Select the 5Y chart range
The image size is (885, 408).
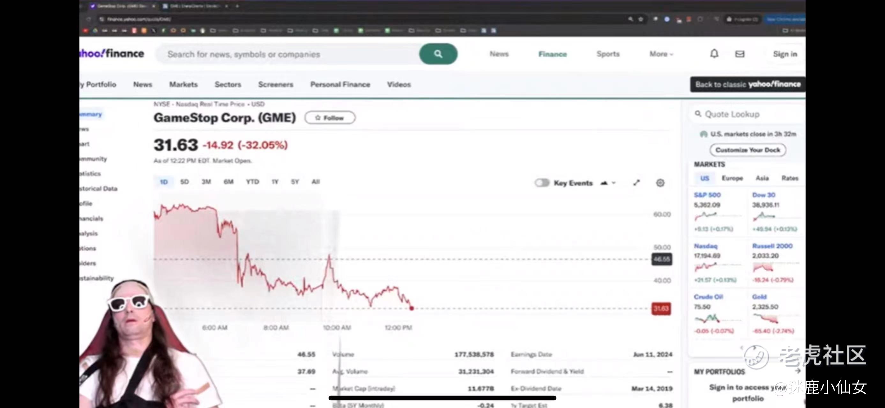[295, 182]
